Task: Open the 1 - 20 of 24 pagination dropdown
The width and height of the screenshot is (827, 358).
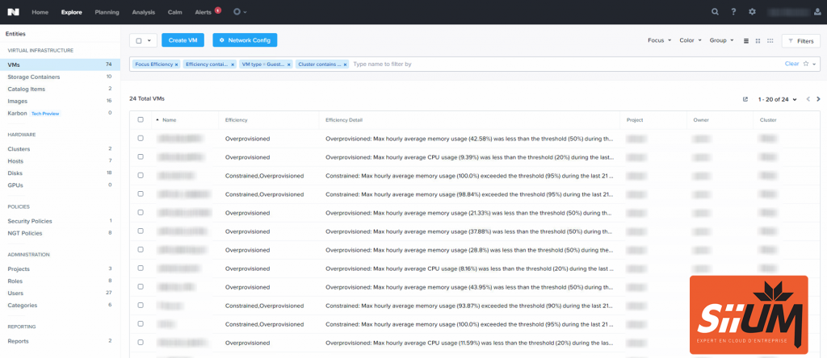Action: click(x=777, y=99)
